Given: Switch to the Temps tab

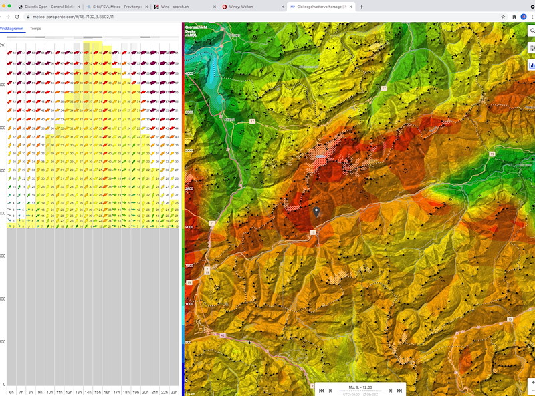Looking at the screenshot, I should pos(35,29).
